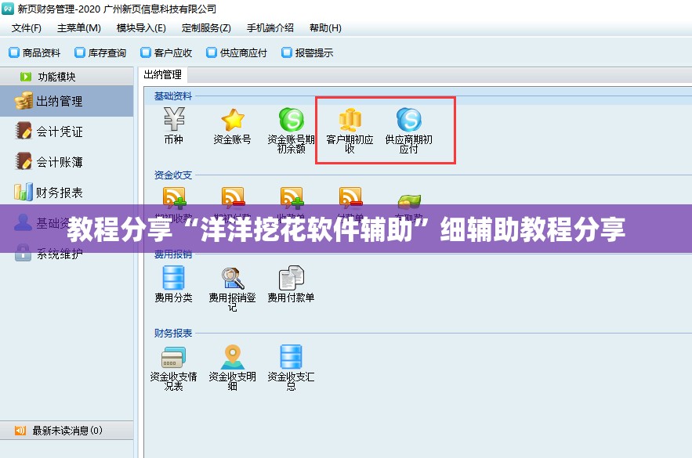The image size is (692, 458).
Task: Open the 文件(F) menu
Action: [27, 28]
